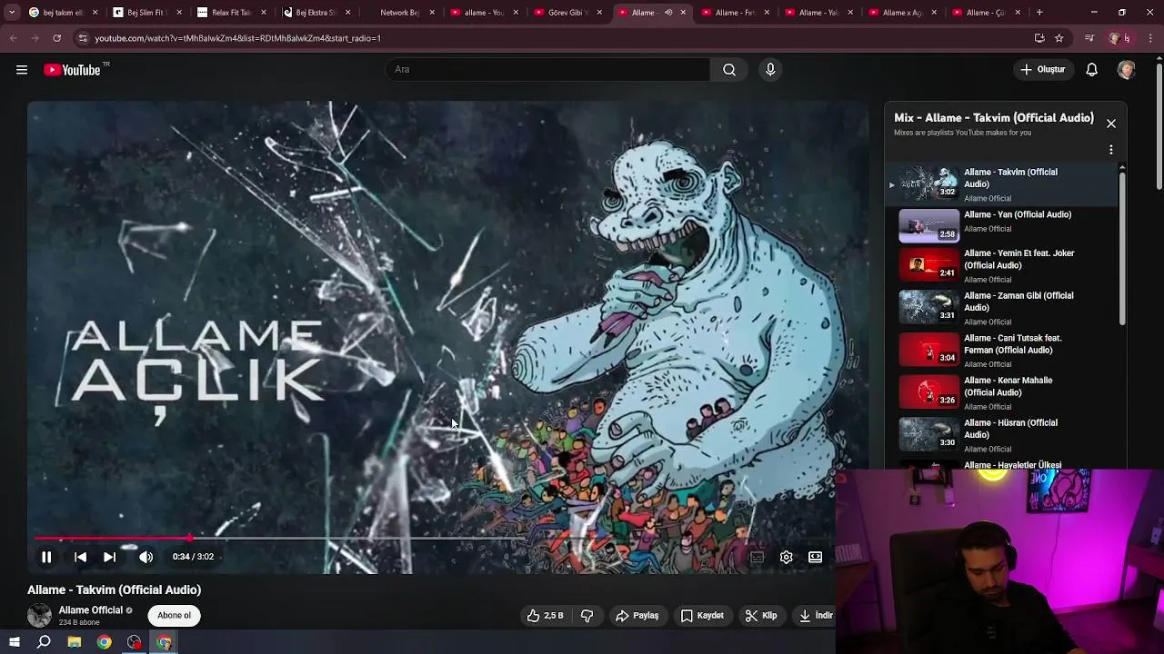This screenshot has width=1164, height=654.
Task: Open media control icon in Chrome toolbar
Action: [x=1089, y=38]
